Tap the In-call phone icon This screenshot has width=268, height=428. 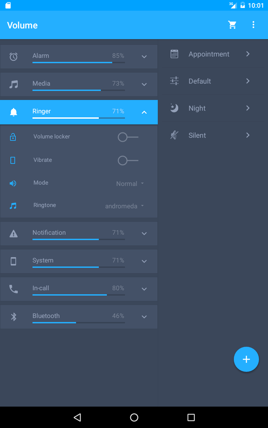point(13,289)
